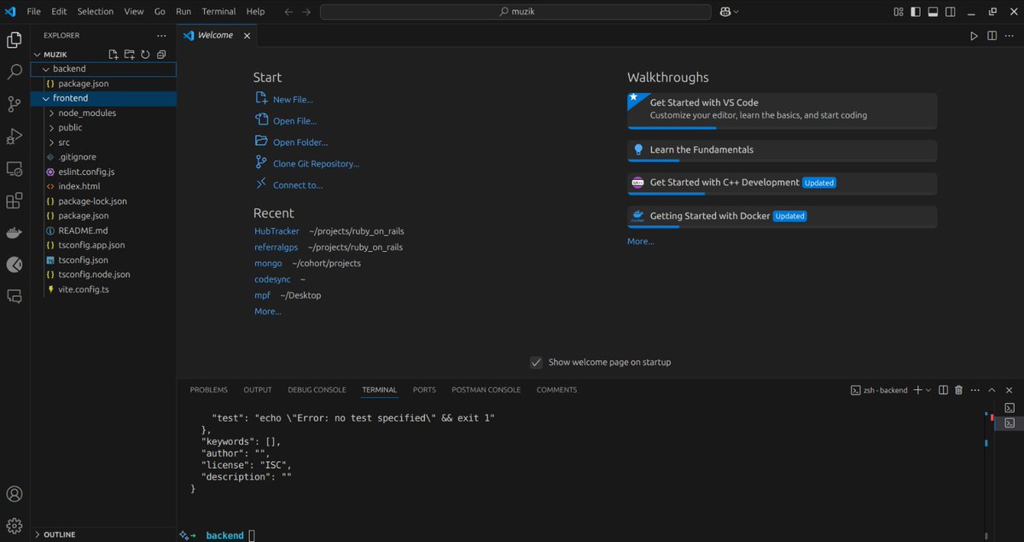The image size is (1024, 542).
Task: Create a new folder in MUZIK explorer
Action: coord(130,54)
